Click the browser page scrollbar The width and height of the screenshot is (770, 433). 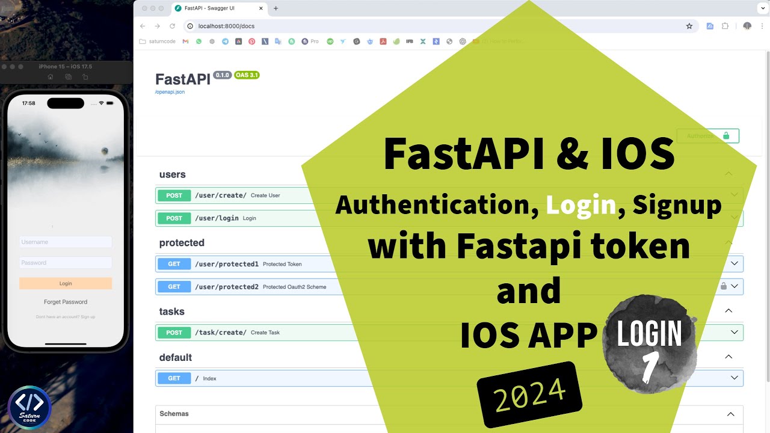coord(767,216)
